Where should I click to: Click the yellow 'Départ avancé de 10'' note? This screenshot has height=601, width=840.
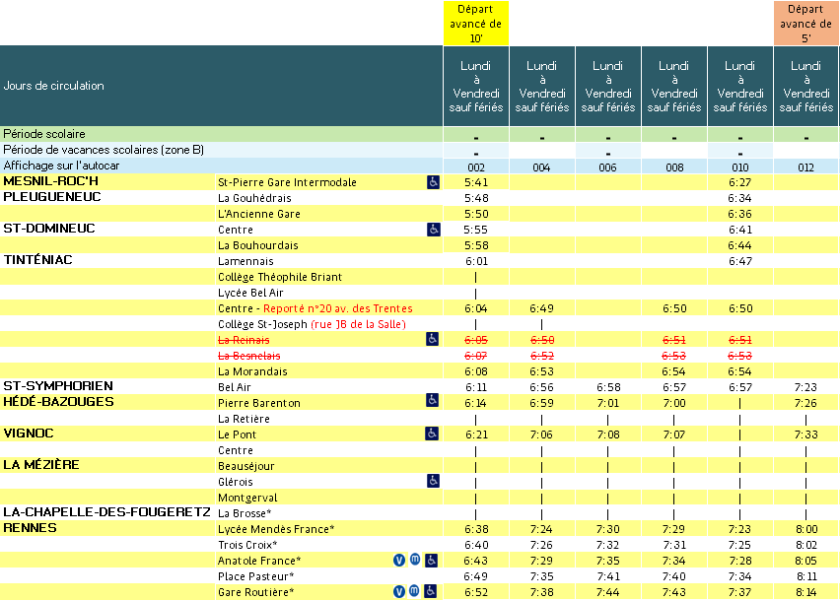tap(476, 23)
